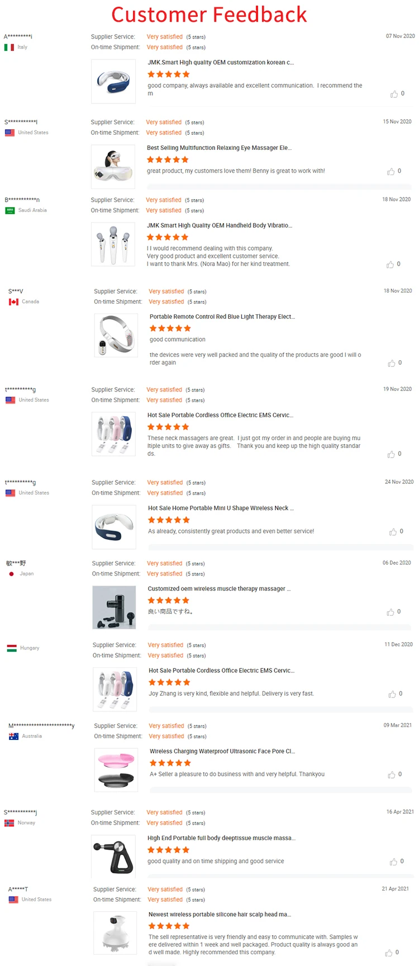
Task: Open the silicone scalp massager thumbnail
Action: coord(115,934)
